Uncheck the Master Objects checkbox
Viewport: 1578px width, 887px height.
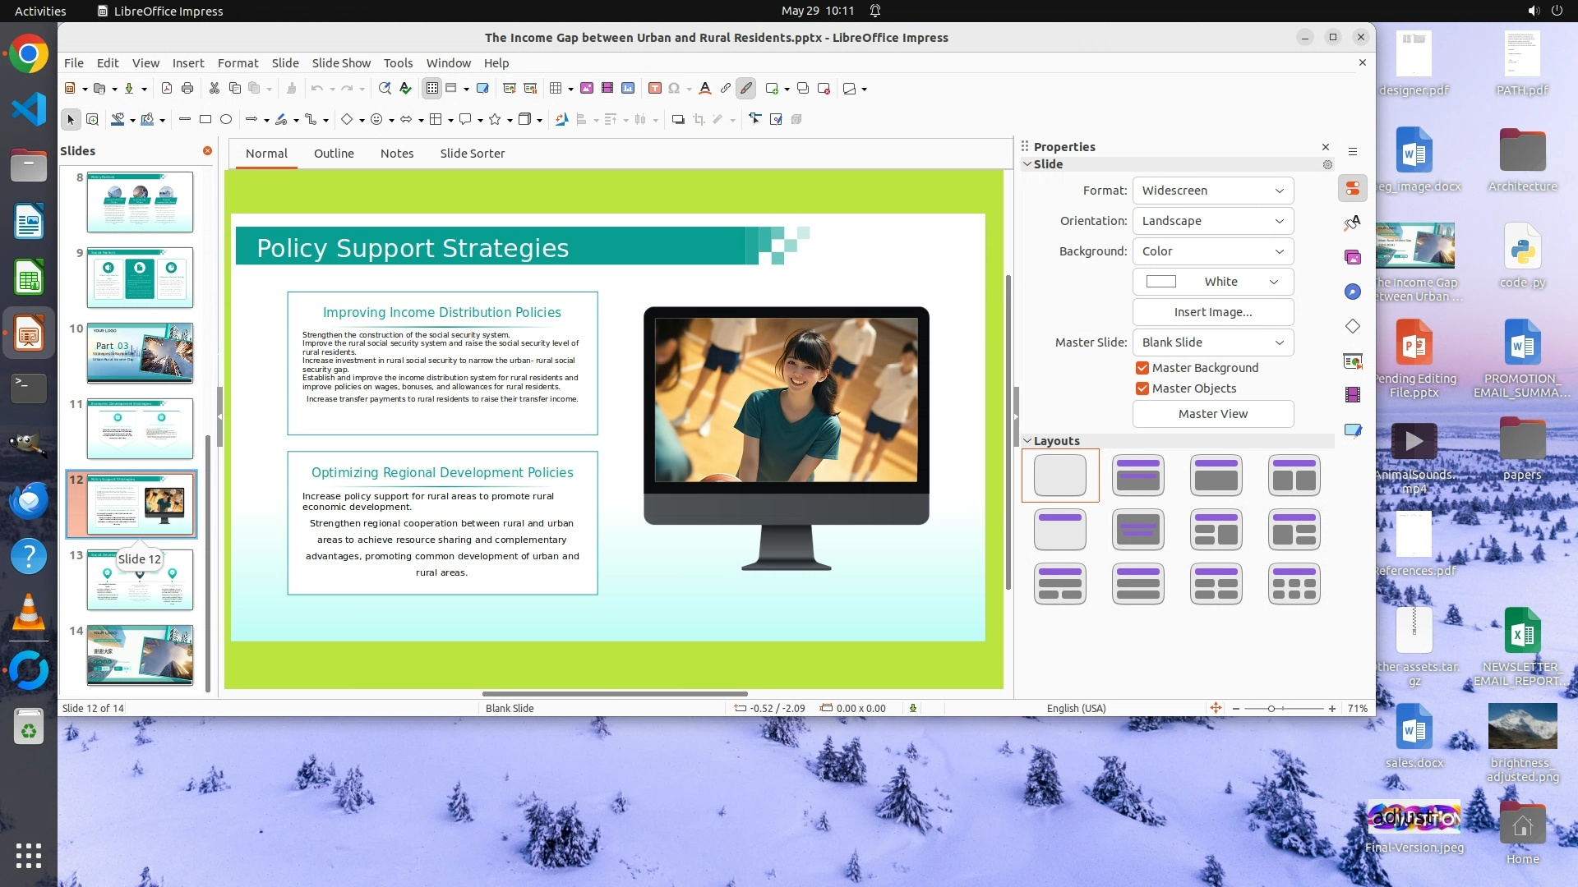[1142, 388]
